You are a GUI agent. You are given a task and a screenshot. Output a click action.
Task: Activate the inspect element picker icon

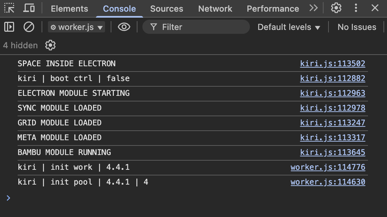click(x=10, y=8)
